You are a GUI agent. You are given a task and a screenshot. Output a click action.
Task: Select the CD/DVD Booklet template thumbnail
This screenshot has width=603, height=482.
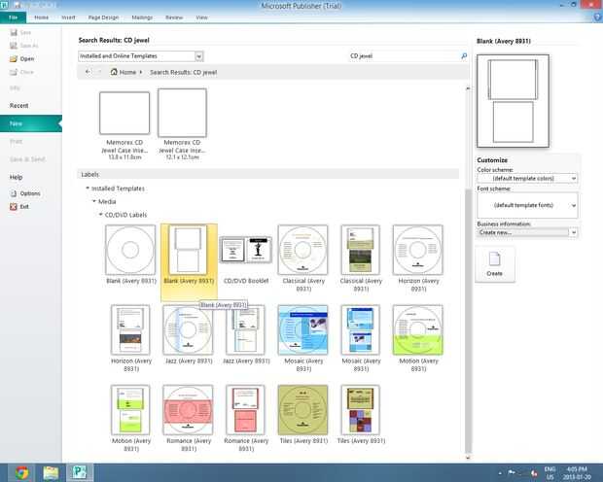(x=246, y=250)
